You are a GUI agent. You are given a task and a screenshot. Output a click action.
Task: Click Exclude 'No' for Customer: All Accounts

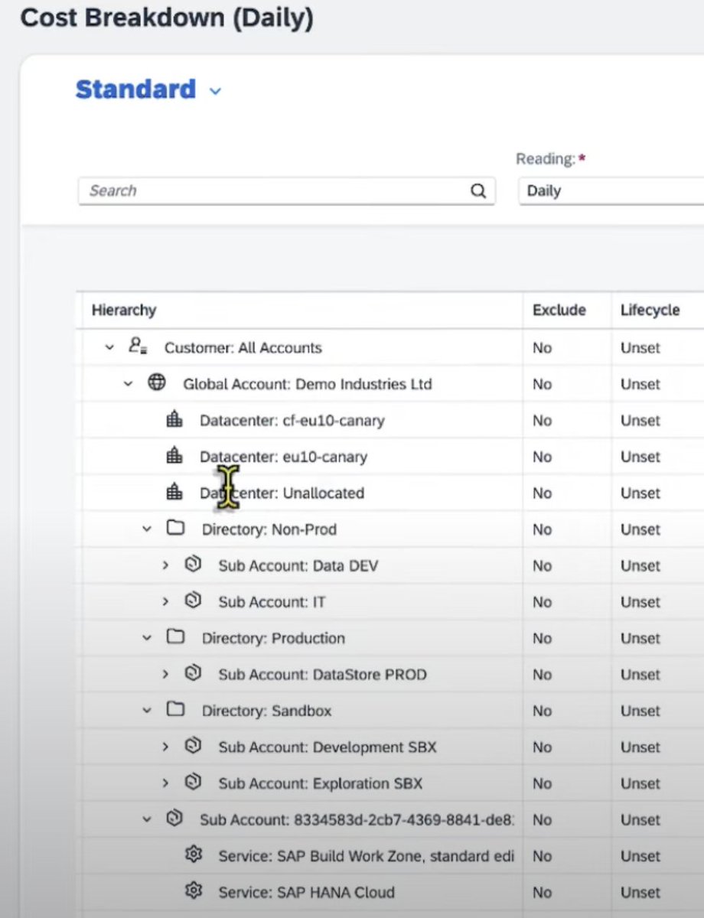[x=543, y=348]
